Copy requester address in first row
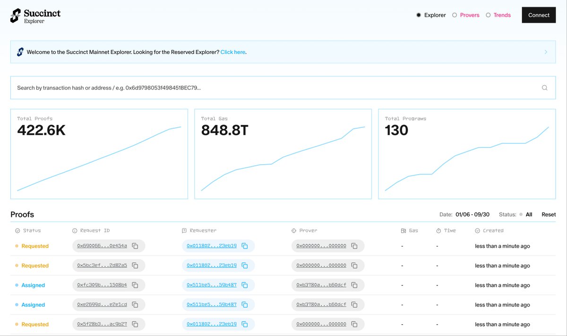This screenshot has width=567, height=336. [245, 246]
